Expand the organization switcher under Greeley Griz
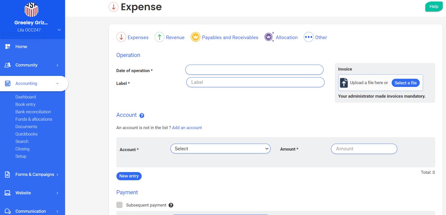The image size is (446, 215). (x=59, y=30)
